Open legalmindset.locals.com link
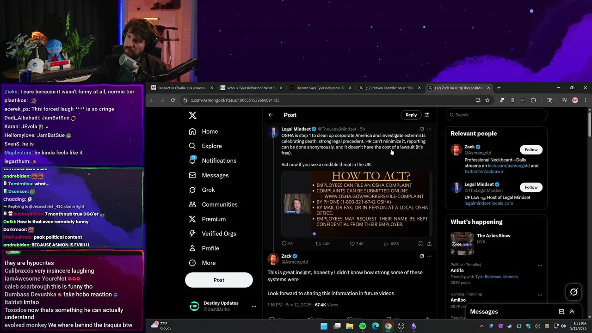The width and height of the screenshot is (592, 333). coord(488,203)
